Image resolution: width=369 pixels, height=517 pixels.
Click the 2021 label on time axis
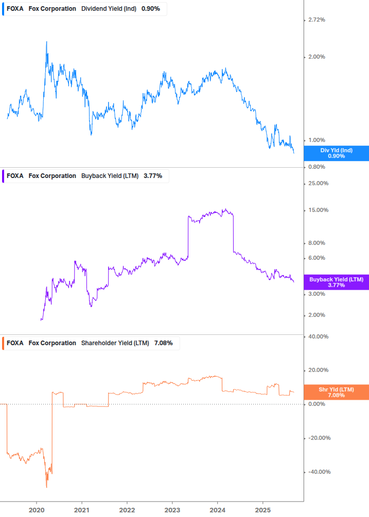click(81, 510)
